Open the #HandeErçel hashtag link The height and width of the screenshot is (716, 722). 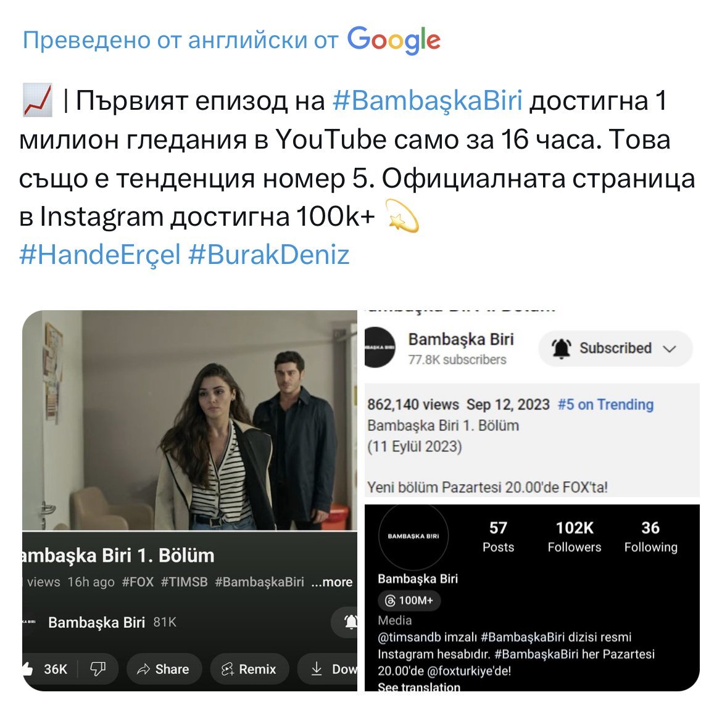100,255
